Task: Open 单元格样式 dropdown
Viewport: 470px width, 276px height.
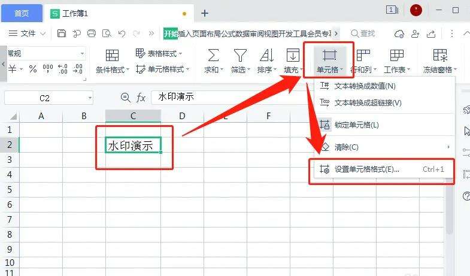Action: 163,69
